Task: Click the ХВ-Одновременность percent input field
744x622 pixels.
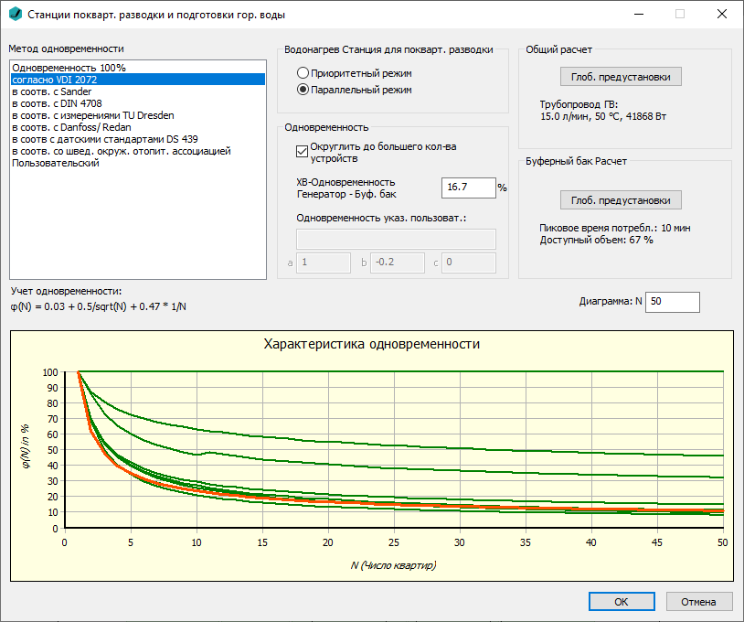Action: click(468, 188)
